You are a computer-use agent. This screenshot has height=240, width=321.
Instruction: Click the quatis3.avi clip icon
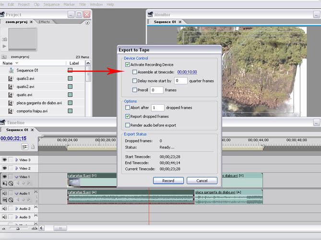tap(10, 78)
